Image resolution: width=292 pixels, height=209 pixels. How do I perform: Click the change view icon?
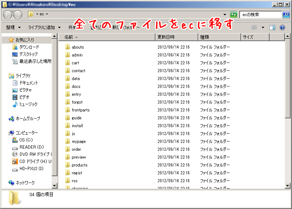254,28
